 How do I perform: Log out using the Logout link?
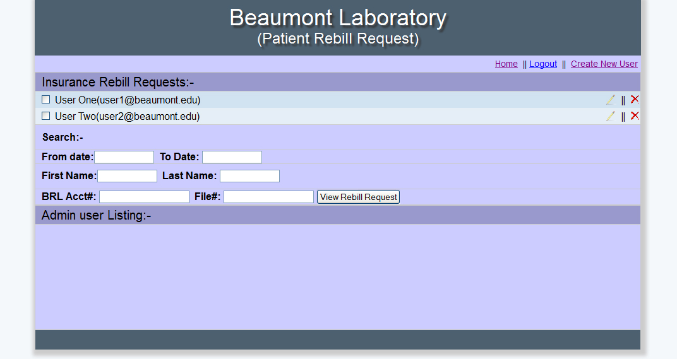click(x=543, y=64)
